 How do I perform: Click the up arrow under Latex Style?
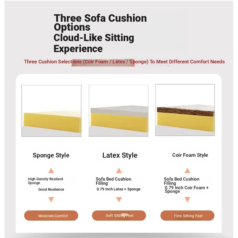119,170
